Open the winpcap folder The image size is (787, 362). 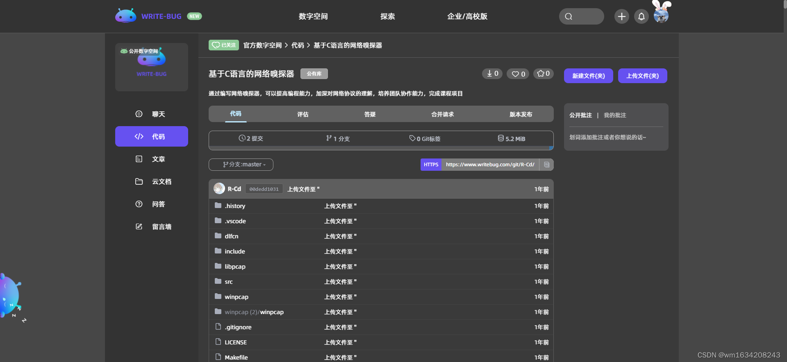[x=237, y=297]
